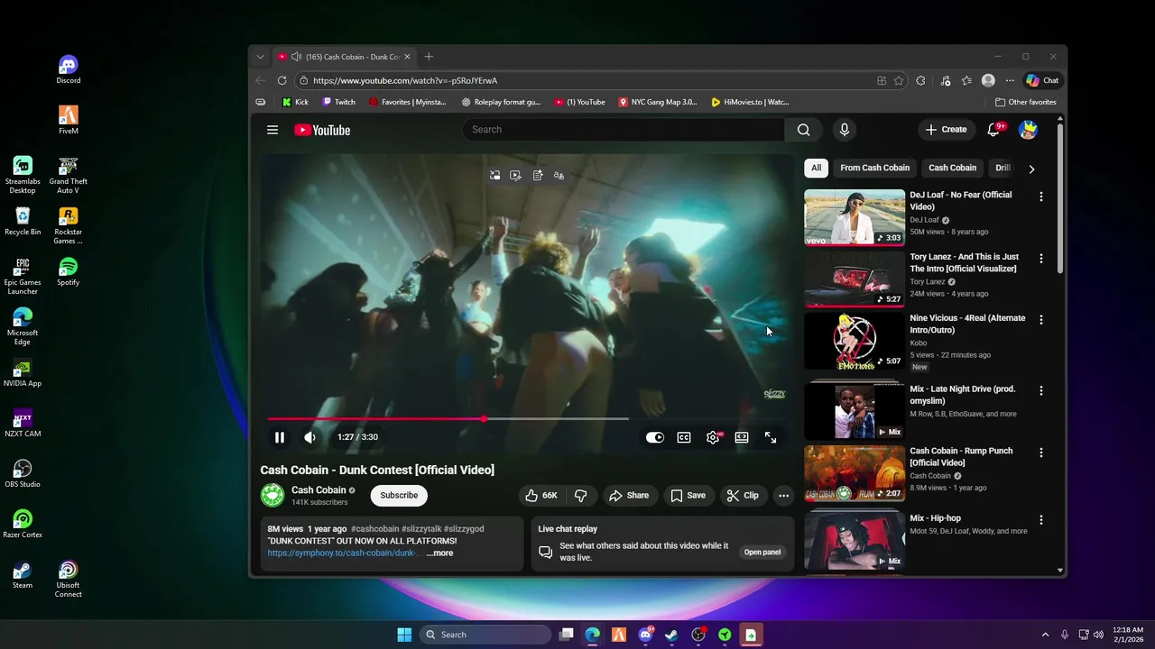The height and width of the screenshot is (649, 1155).
Task: Open the Other favorites folder
Action: [x=1024, y=102]
